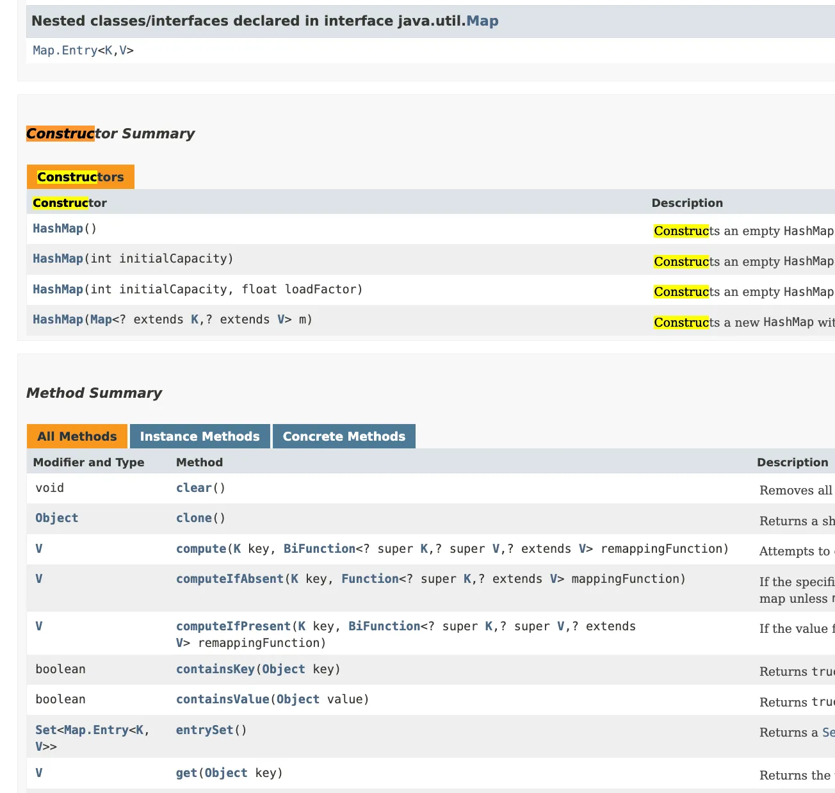The image size is (835, 793).
Task: Open HashMap(int initialCapacity) constructor link
Action: coord(58,259)
